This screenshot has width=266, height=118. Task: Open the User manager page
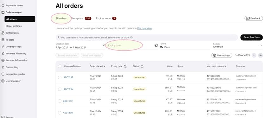point(11,81)
